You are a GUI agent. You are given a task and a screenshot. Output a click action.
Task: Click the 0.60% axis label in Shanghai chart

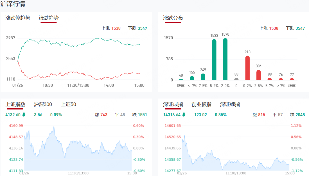pos(139,126)
